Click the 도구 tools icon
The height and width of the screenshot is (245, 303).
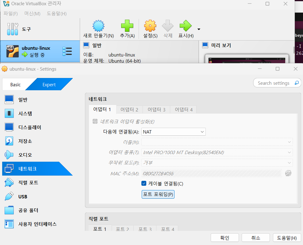(13, 29)
